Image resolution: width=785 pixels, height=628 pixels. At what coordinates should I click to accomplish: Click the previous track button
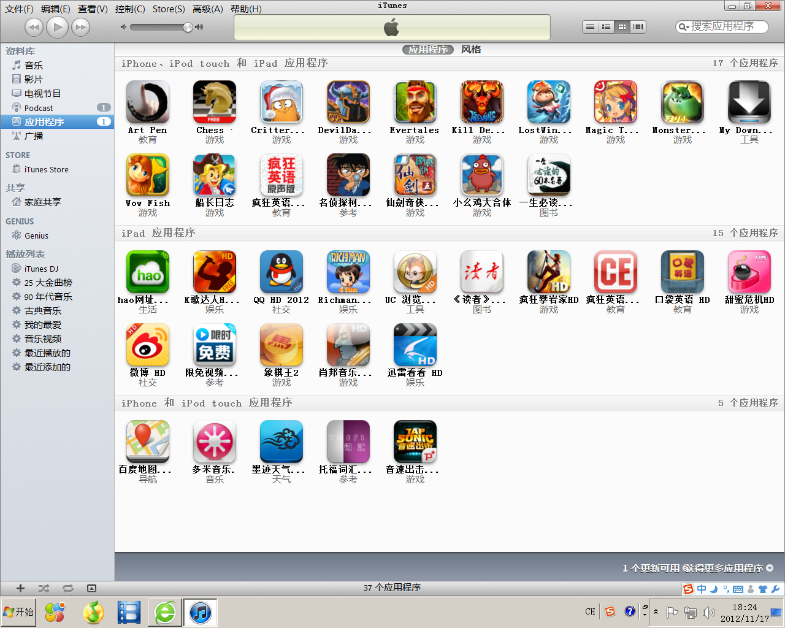point(34,27)
